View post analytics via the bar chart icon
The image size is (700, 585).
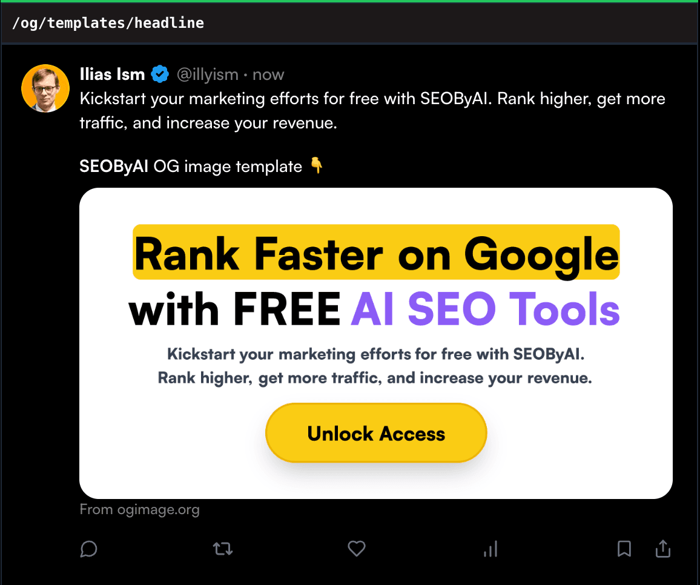(x=490, y=549)
